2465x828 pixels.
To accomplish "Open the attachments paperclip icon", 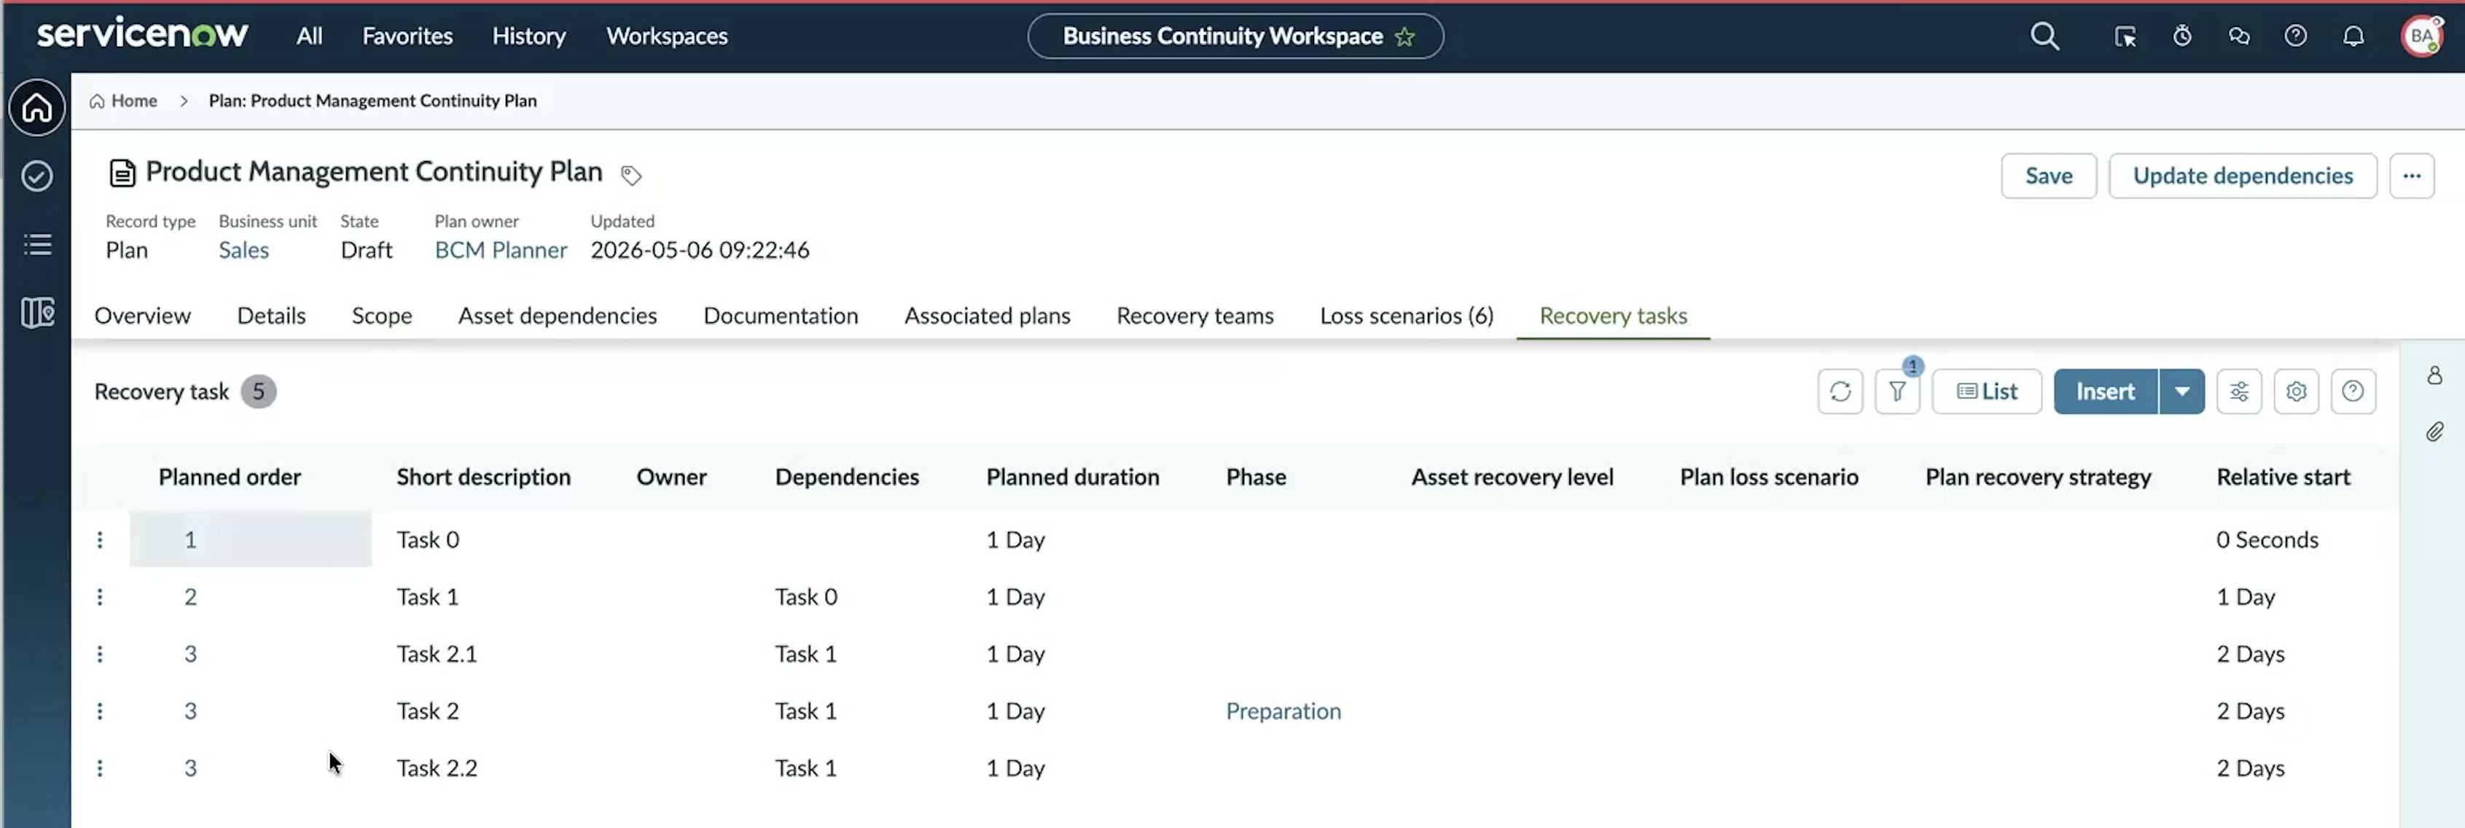I will click(x=2434, y=431).
